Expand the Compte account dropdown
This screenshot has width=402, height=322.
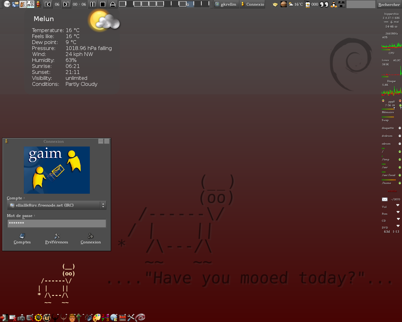click(x=103, y=205)
